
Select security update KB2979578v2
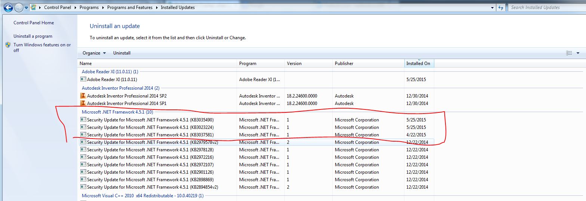tap(257, 142)
